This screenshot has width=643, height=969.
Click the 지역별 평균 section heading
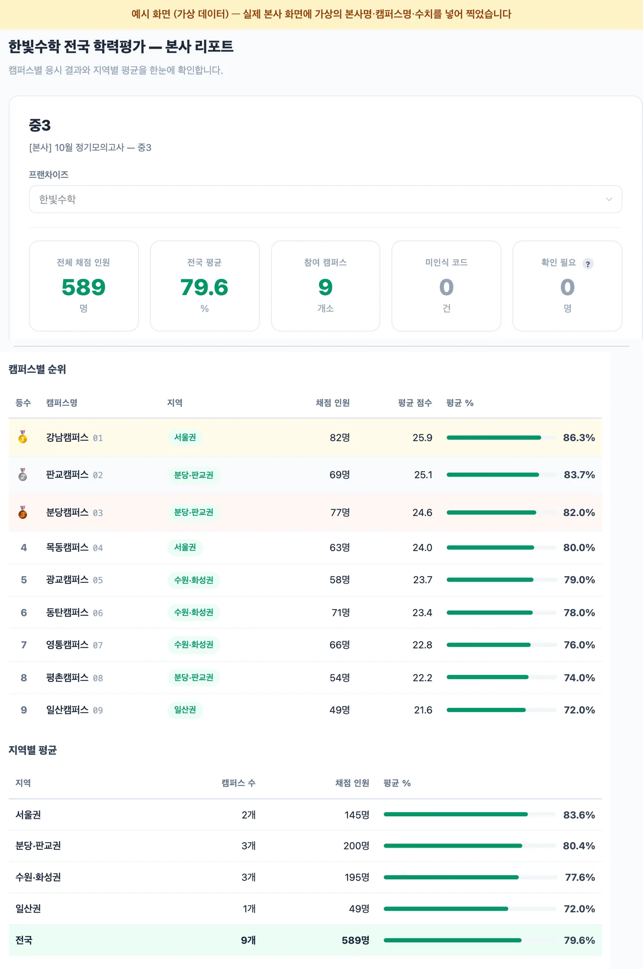point(33,750)
